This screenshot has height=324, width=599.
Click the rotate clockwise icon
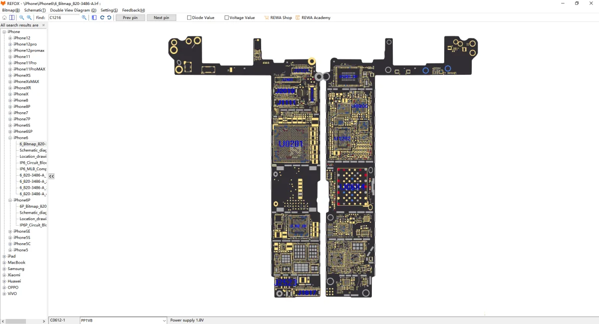coord(102,17)
